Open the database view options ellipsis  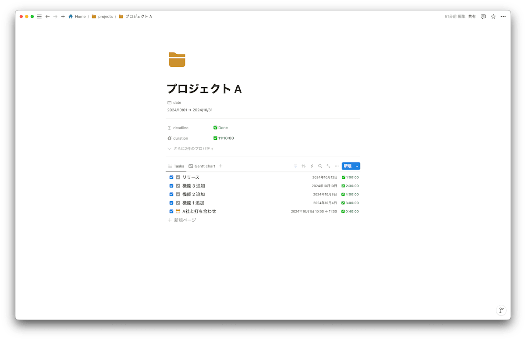click(337, 166)
